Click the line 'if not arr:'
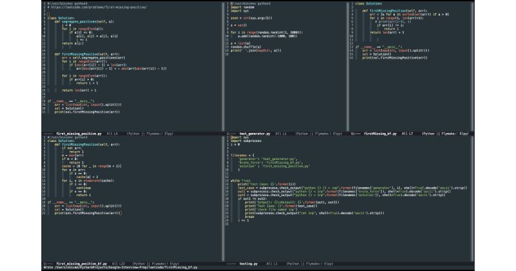The image size is (516, 271). click(71, 148)
